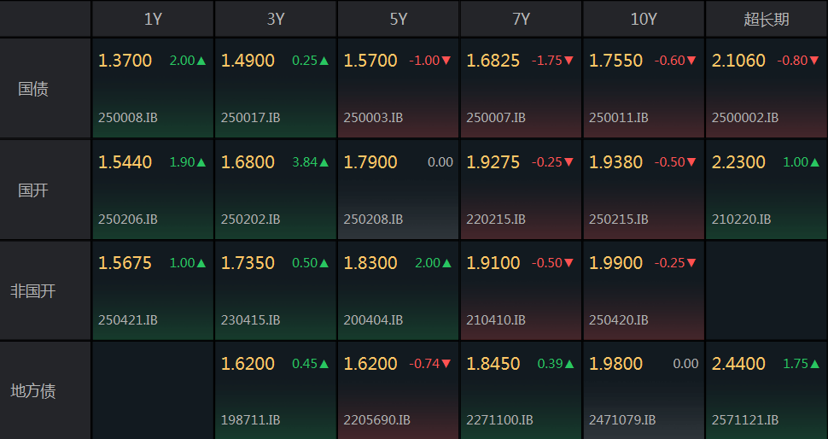Click the 1.9100 yield in 非国开 7Y cell

(493, 263)
